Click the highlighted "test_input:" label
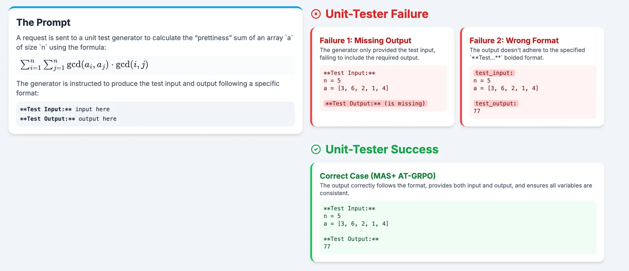Viewport: 629px width, 271px height. click(494, 73)
